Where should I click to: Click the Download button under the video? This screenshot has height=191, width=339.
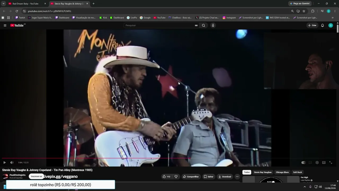pyautogui.click(x=225, y=177)
